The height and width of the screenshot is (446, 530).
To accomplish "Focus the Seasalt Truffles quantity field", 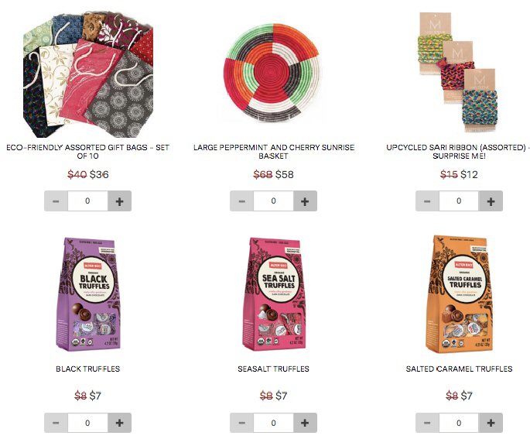I will pos(273,423).
